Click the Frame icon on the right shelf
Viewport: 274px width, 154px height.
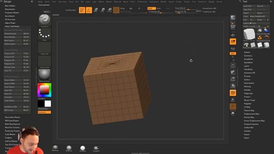point(233,65)
